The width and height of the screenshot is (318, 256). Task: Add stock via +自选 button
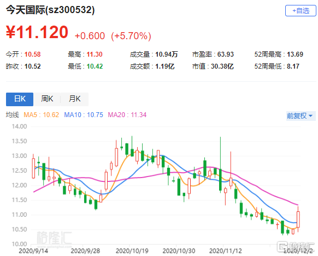click(301, 11)
